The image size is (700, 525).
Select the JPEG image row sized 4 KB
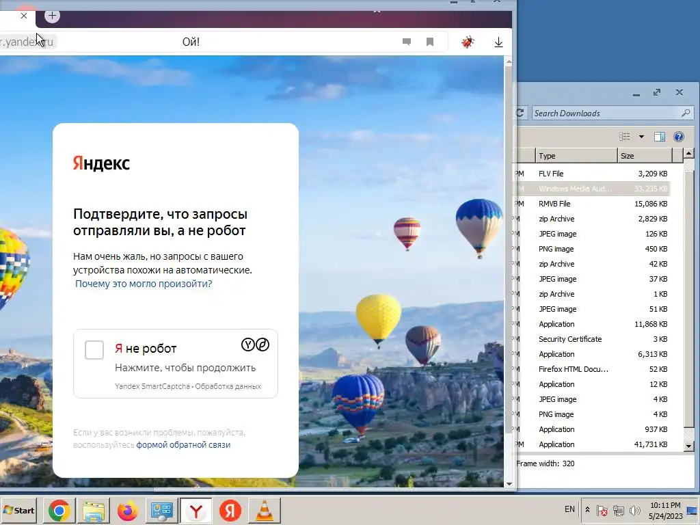coord(593,399)
